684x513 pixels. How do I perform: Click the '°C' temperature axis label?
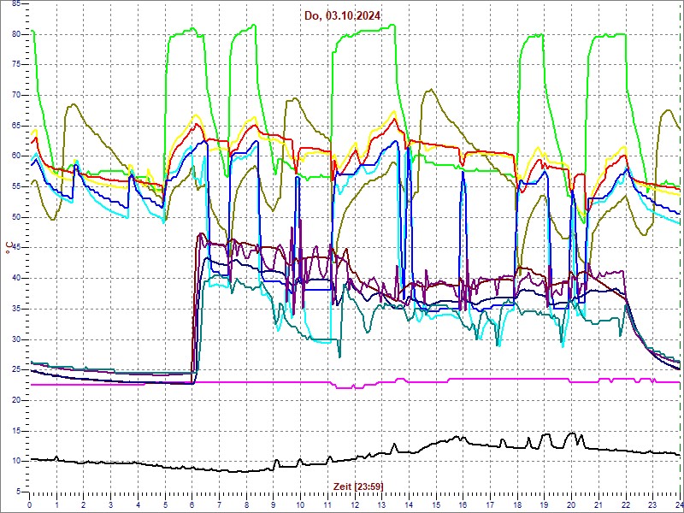click(x=9, y=249)
